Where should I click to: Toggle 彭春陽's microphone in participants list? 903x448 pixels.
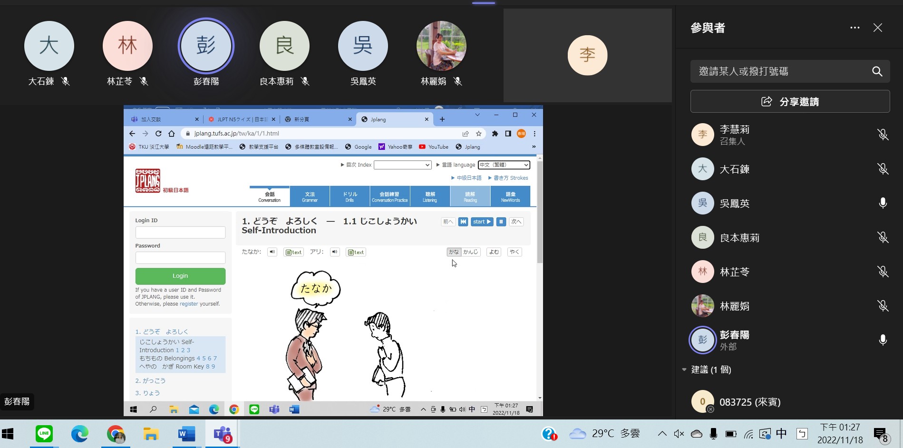pyautogui.click(x=883, y=340)
